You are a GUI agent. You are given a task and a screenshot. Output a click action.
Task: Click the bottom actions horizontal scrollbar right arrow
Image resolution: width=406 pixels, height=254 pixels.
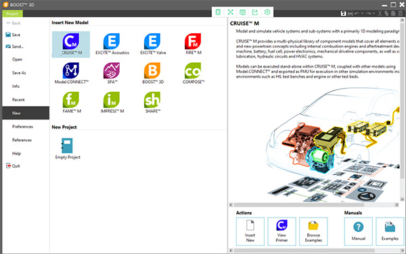coord(403,251)
